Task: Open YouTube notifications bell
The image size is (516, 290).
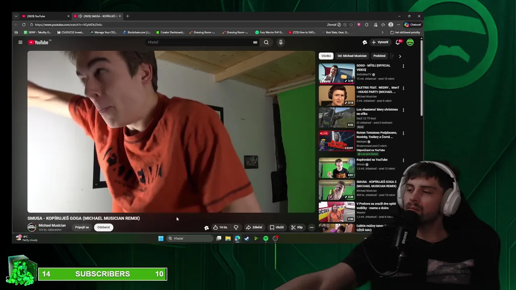Action: tap(398, 42)
